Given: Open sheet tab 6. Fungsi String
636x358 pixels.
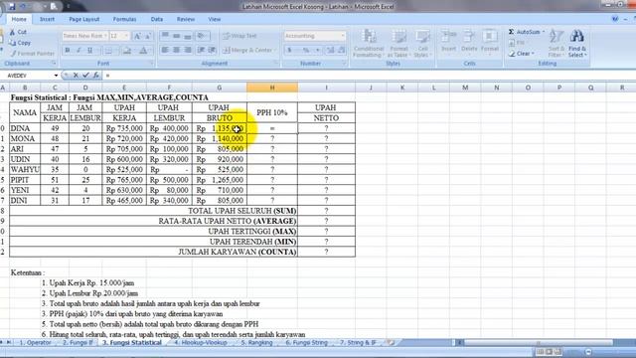Looking at the screenshot, I should [306, 342].
